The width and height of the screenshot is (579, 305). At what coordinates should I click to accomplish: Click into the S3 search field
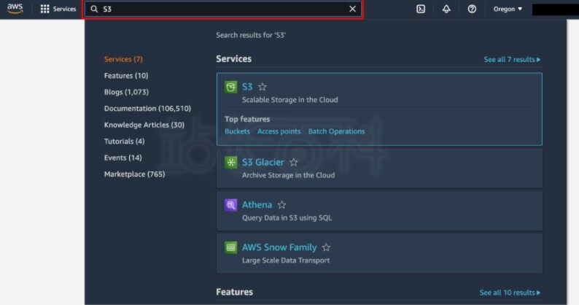[223, 9]
